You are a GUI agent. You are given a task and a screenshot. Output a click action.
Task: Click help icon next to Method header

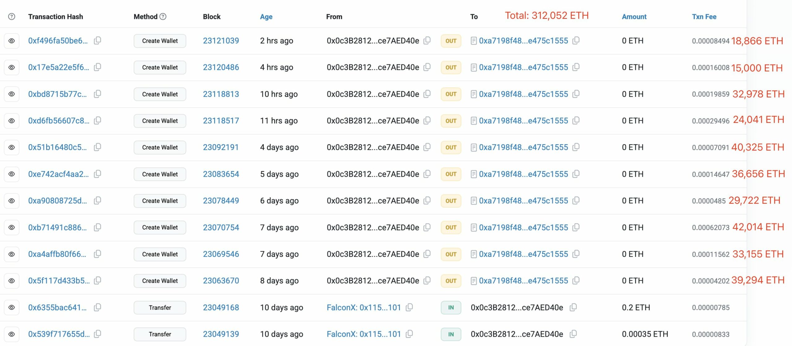tap(163, 16)
